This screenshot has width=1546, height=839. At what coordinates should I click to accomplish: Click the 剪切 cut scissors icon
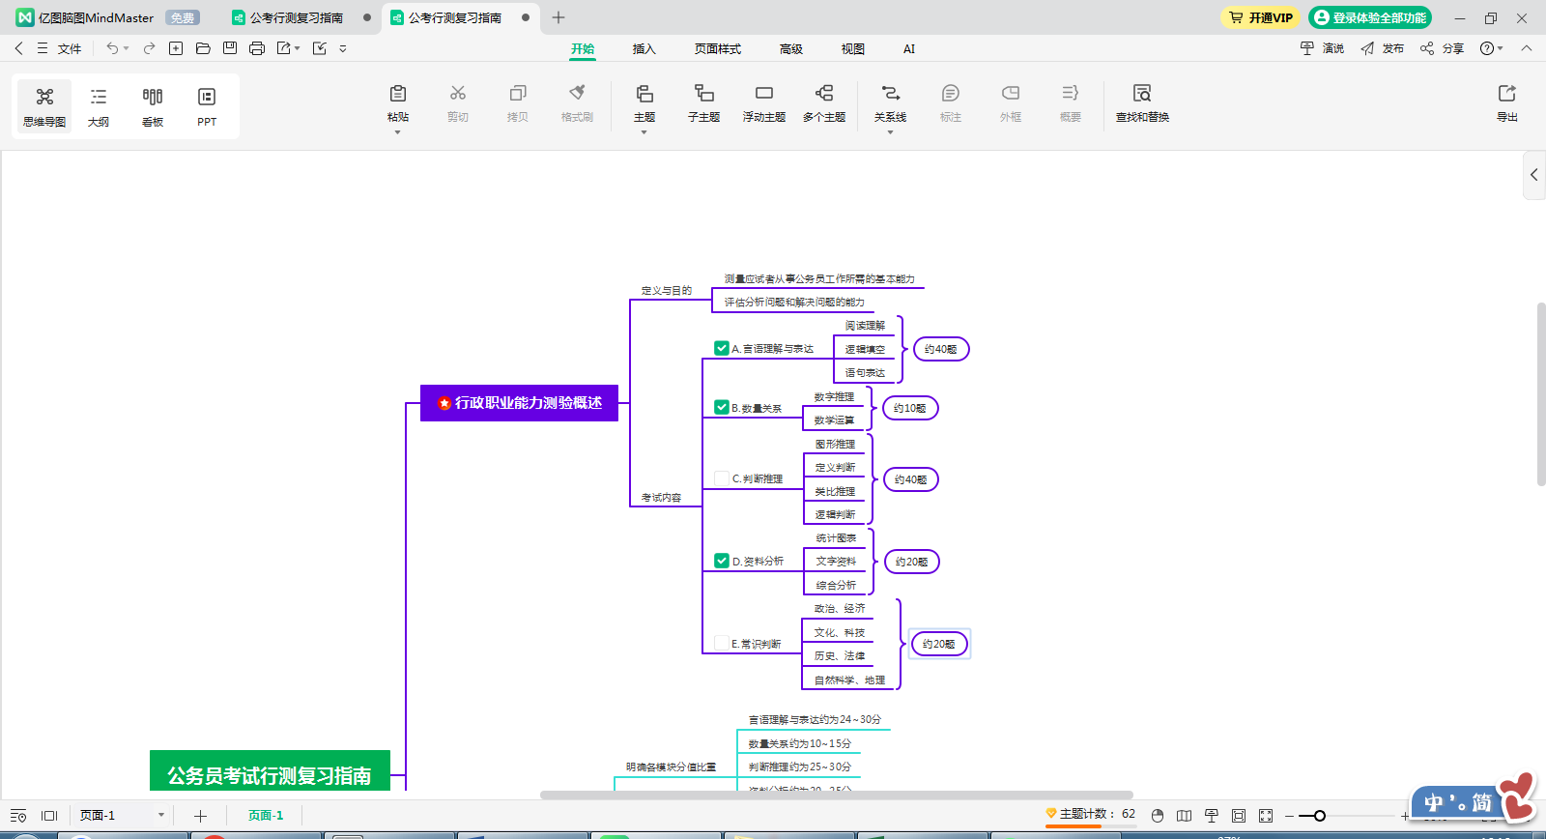pos(458,94)
